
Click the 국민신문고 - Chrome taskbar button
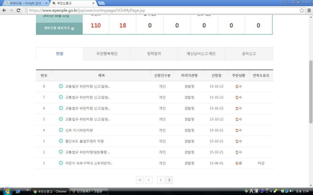tap(50, 191)
